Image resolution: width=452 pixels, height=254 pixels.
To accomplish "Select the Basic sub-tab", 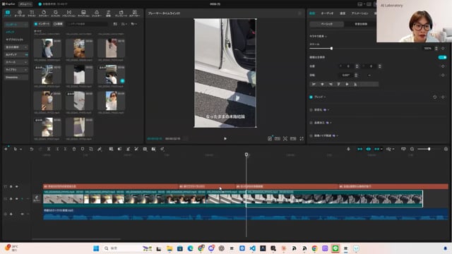I will coord(326,24).
